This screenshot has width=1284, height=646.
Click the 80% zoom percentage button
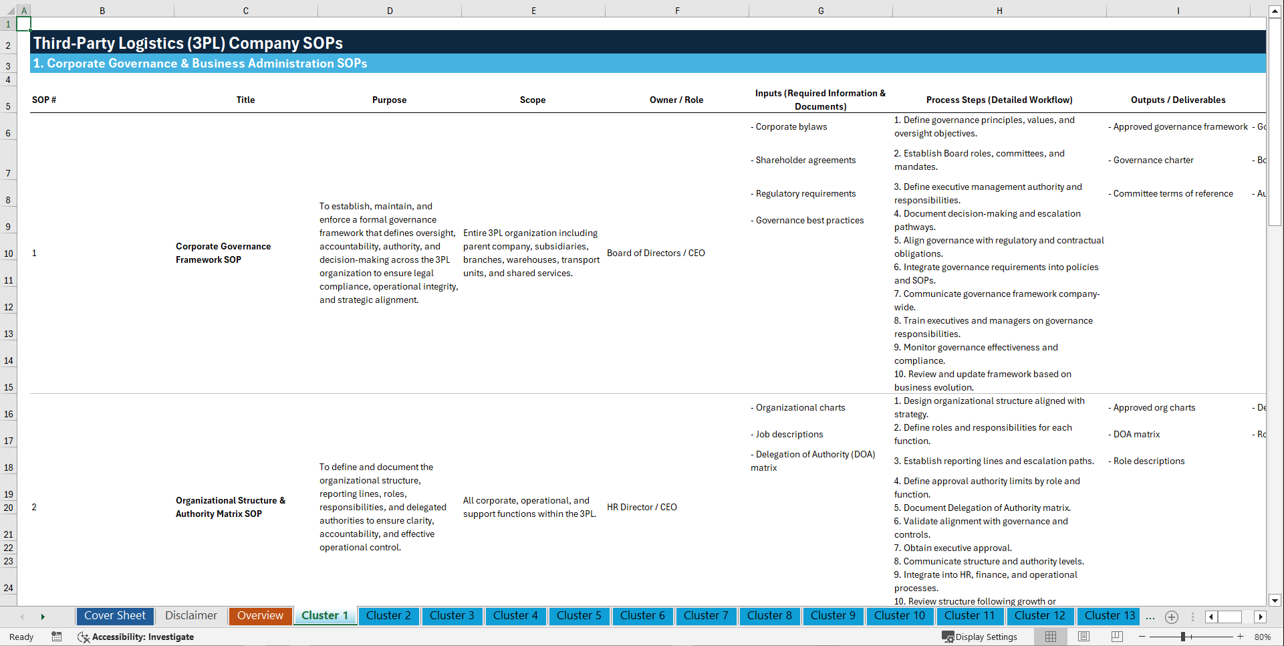click(1263, 637)
